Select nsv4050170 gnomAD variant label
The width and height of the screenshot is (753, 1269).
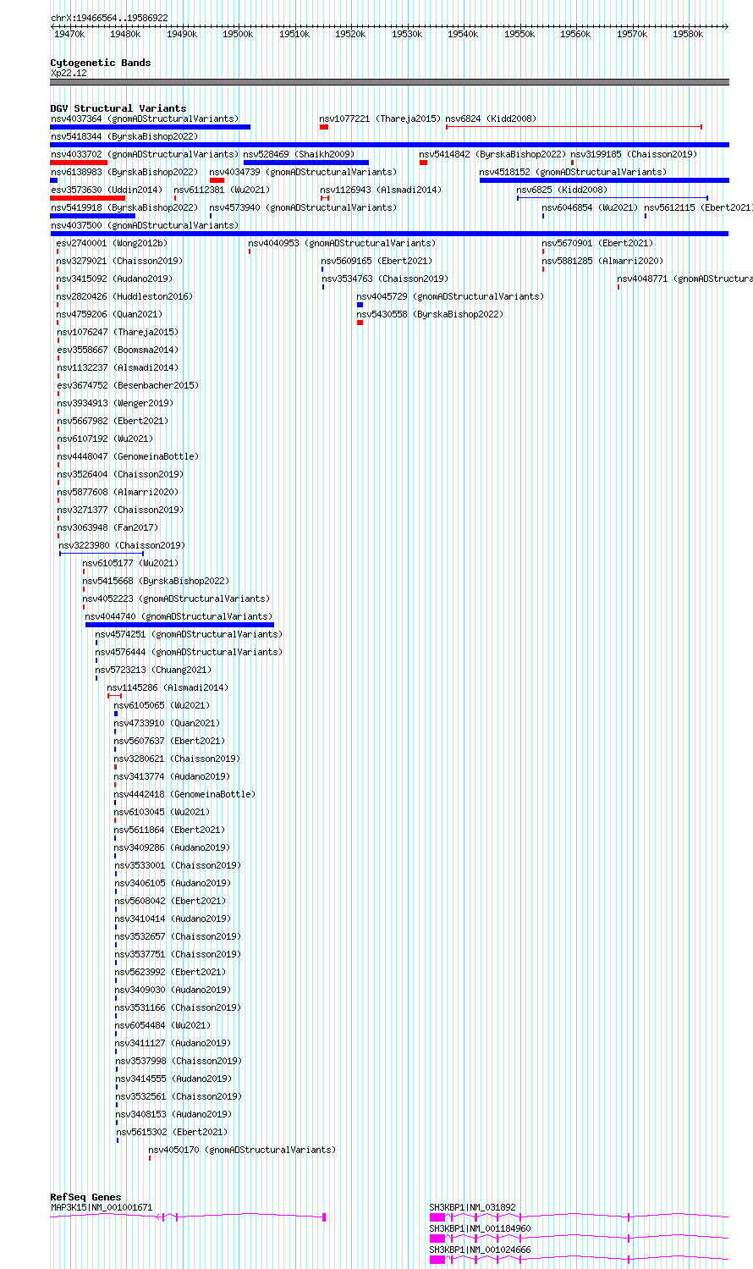(242, 1150)
